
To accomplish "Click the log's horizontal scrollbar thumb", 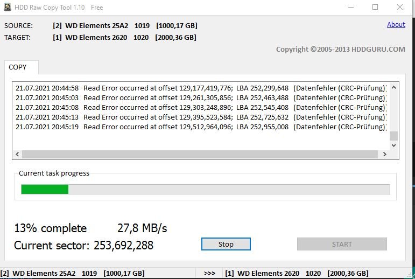I will click(200, 154).
